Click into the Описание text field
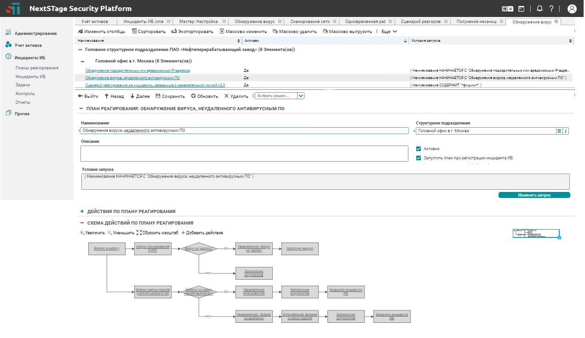 [244, 153]
